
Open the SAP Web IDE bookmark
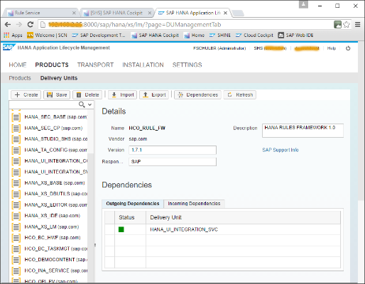click(x=295, y=35)
